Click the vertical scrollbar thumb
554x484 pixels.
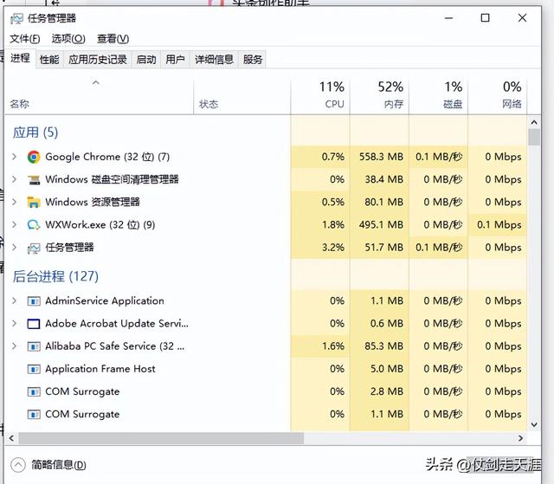click(534, 137)
